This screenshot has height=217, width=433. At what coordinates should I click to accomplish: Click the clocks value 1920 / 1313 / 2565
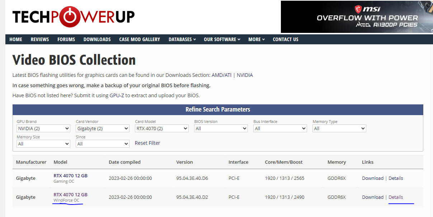click(284, 178)
